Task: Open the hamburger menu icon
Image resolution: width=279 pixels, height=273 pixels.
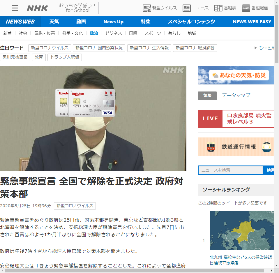Action: pyautogui.click(x=15, y=8)
